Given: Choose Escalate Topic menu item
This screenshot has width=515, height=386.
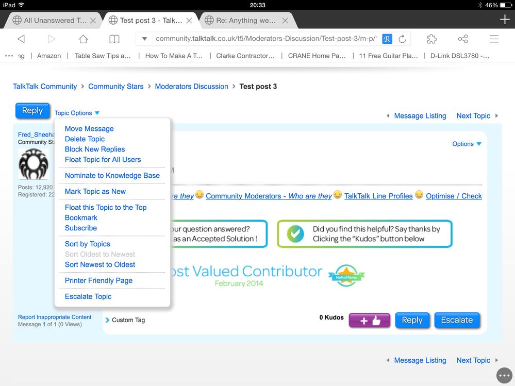Looking at the screenshot, I should pyautogui.click(x=88, y=296).
